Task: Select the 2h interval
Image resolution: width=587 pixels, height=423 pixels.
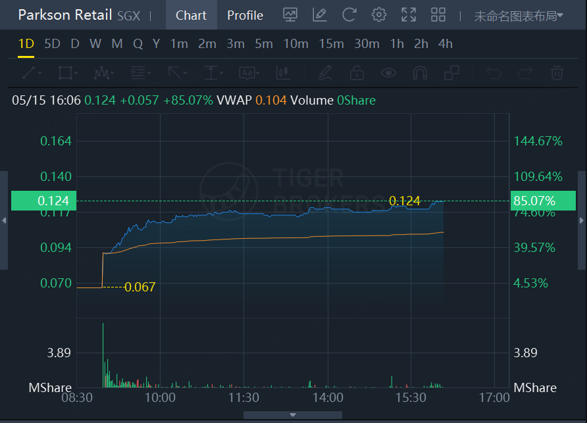Action: (x=421, y=44)
